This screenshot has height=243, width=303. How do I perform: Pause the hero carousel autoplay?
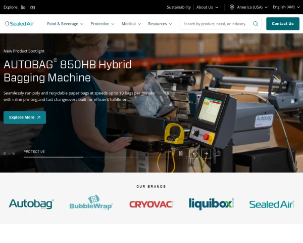[x=181, y=153]
